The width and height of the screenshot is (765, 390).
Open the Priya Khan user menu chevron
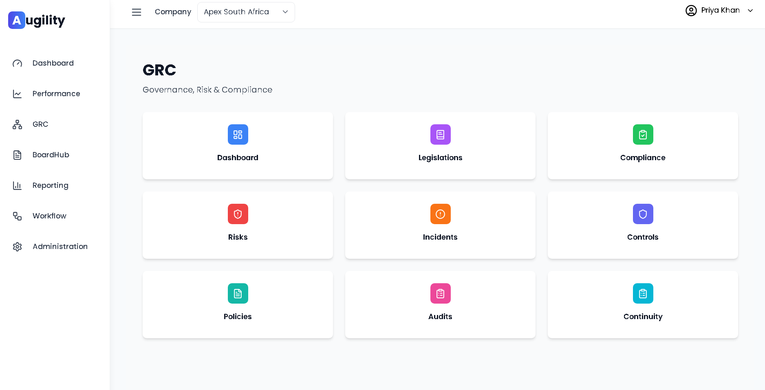tap(750, 11)
